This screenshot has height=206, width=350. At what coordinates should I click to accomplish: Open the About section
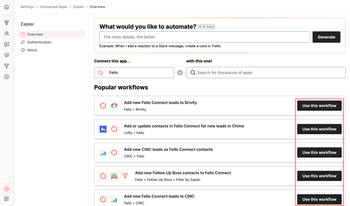point(32,50)
